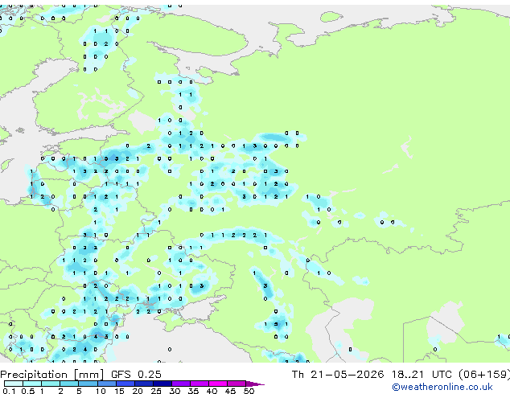
Task: Click the 40–45 mm magenta legend swatch
Action: point(218,384)
